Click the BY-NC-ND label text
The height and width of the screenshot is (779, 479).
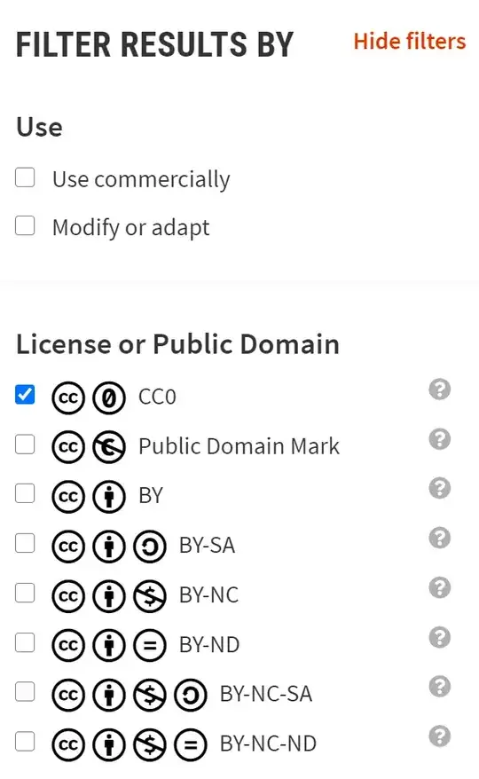(268, 744)
